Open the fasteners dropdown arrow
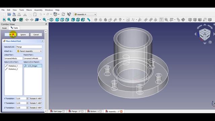 pyautogui.click(x=124, y=20)
